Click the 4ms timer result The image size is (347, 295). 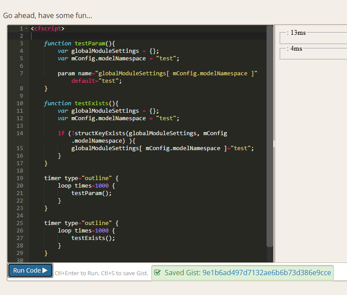point(295,48)
